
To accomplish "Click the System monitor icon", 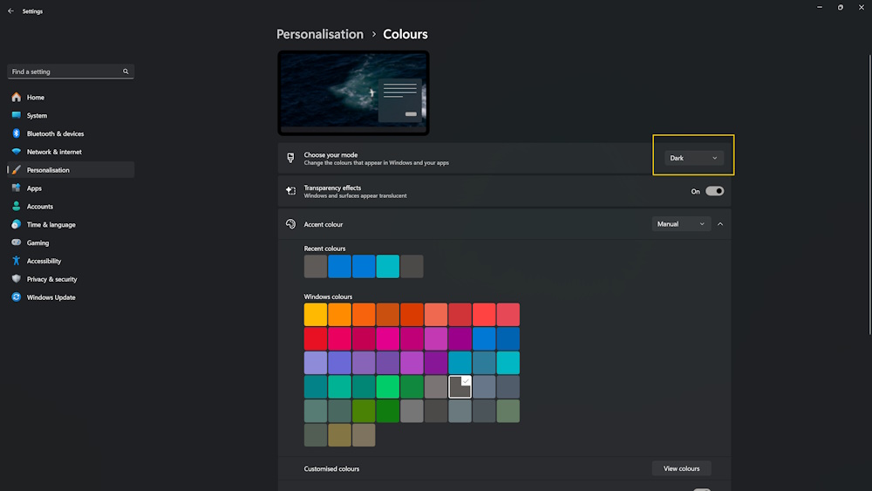I will tap(16, 115).
